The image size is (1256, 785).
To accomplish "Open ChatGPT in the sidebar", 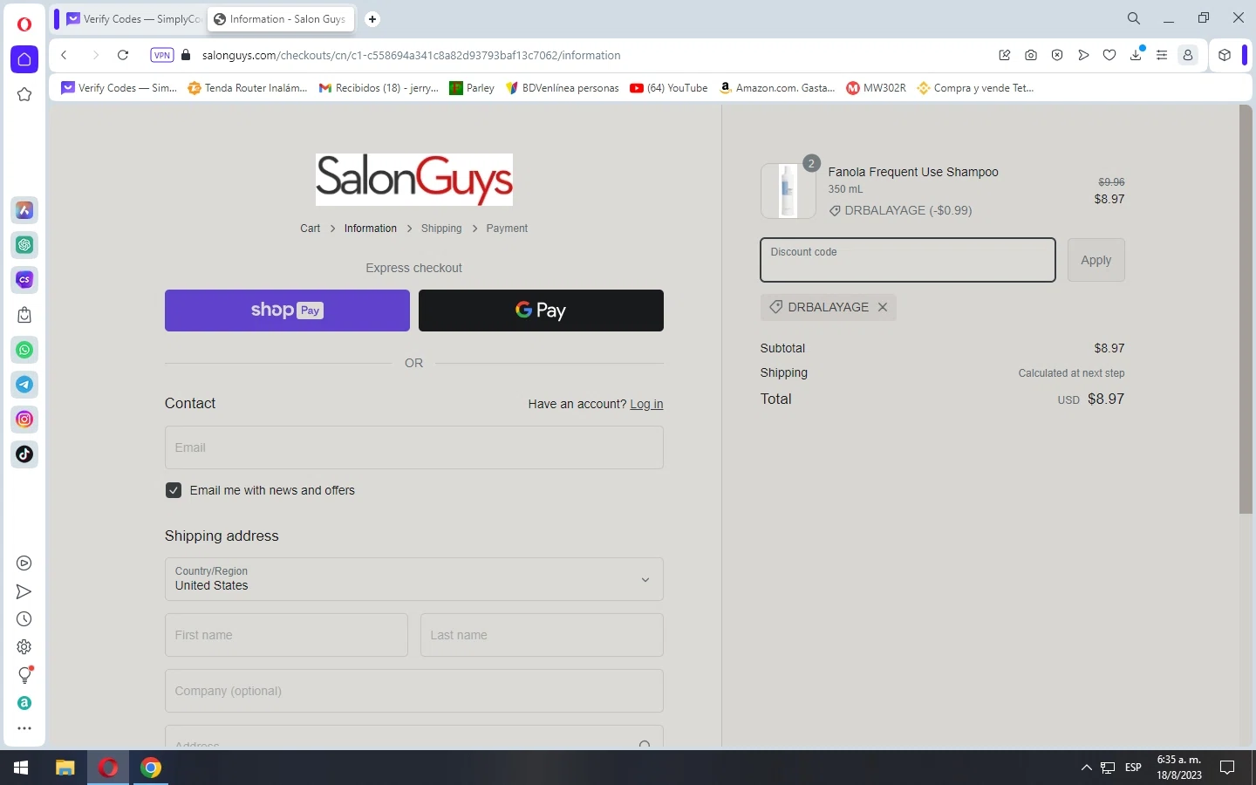I will click(24, 245).
